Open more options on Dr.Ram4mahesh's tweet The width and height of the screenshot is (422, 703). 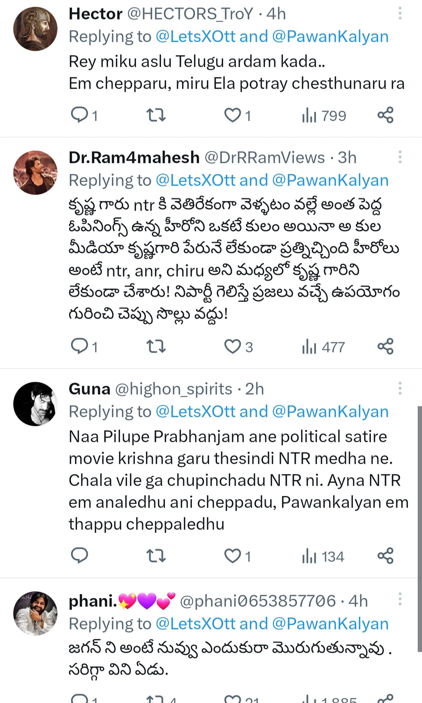tap(400, 157)
